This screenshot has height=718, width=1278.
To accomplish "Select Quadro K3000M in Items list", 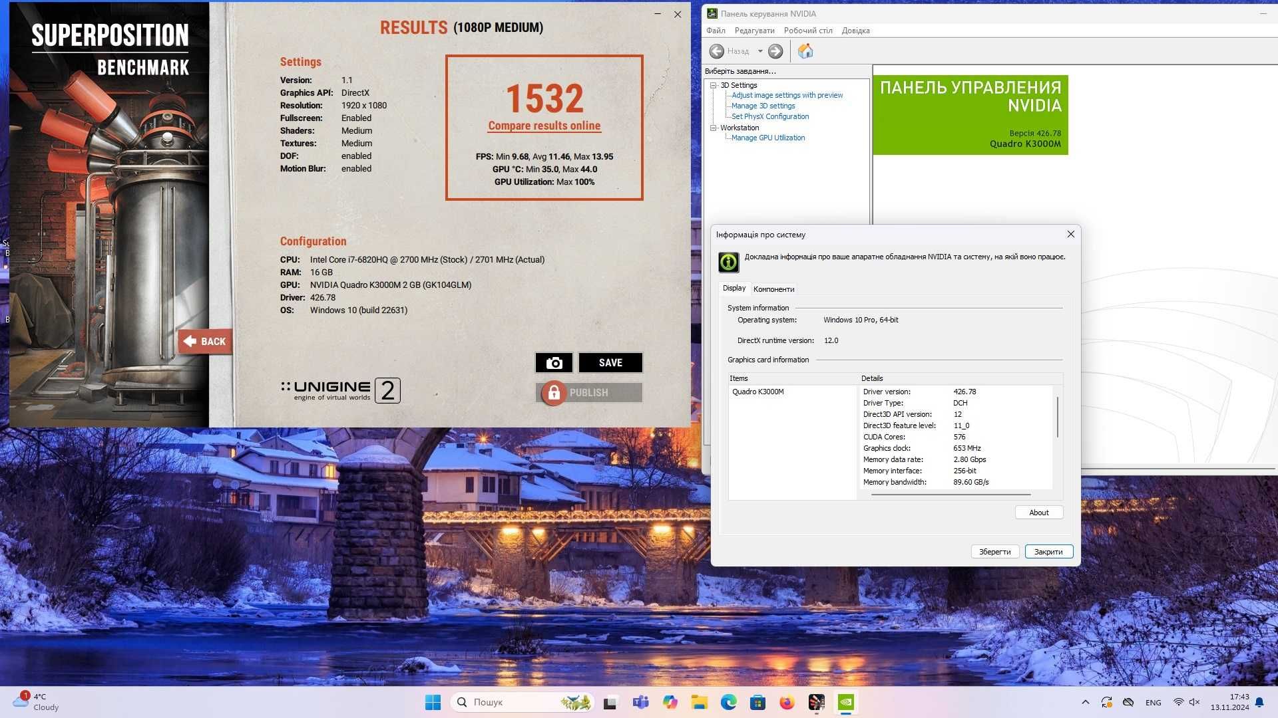I will 758,392.
